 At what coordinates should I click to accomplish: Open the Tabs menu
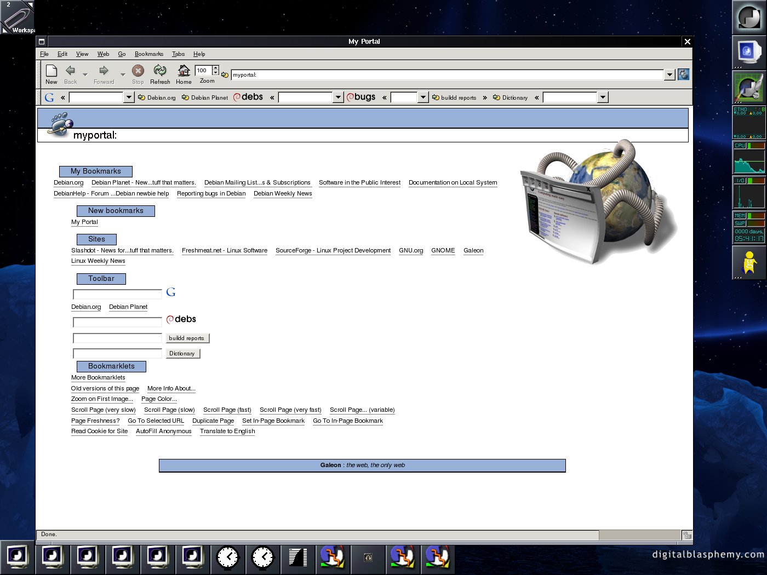pyautogui.click(x=178, y=54)
